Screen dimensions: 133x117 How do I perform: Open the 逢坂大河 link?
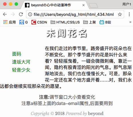point(21,62)
